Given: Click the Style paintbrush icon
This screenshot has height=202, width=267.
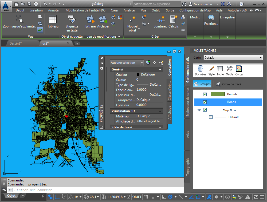Looking at the screenshot, I should point(211,69).
